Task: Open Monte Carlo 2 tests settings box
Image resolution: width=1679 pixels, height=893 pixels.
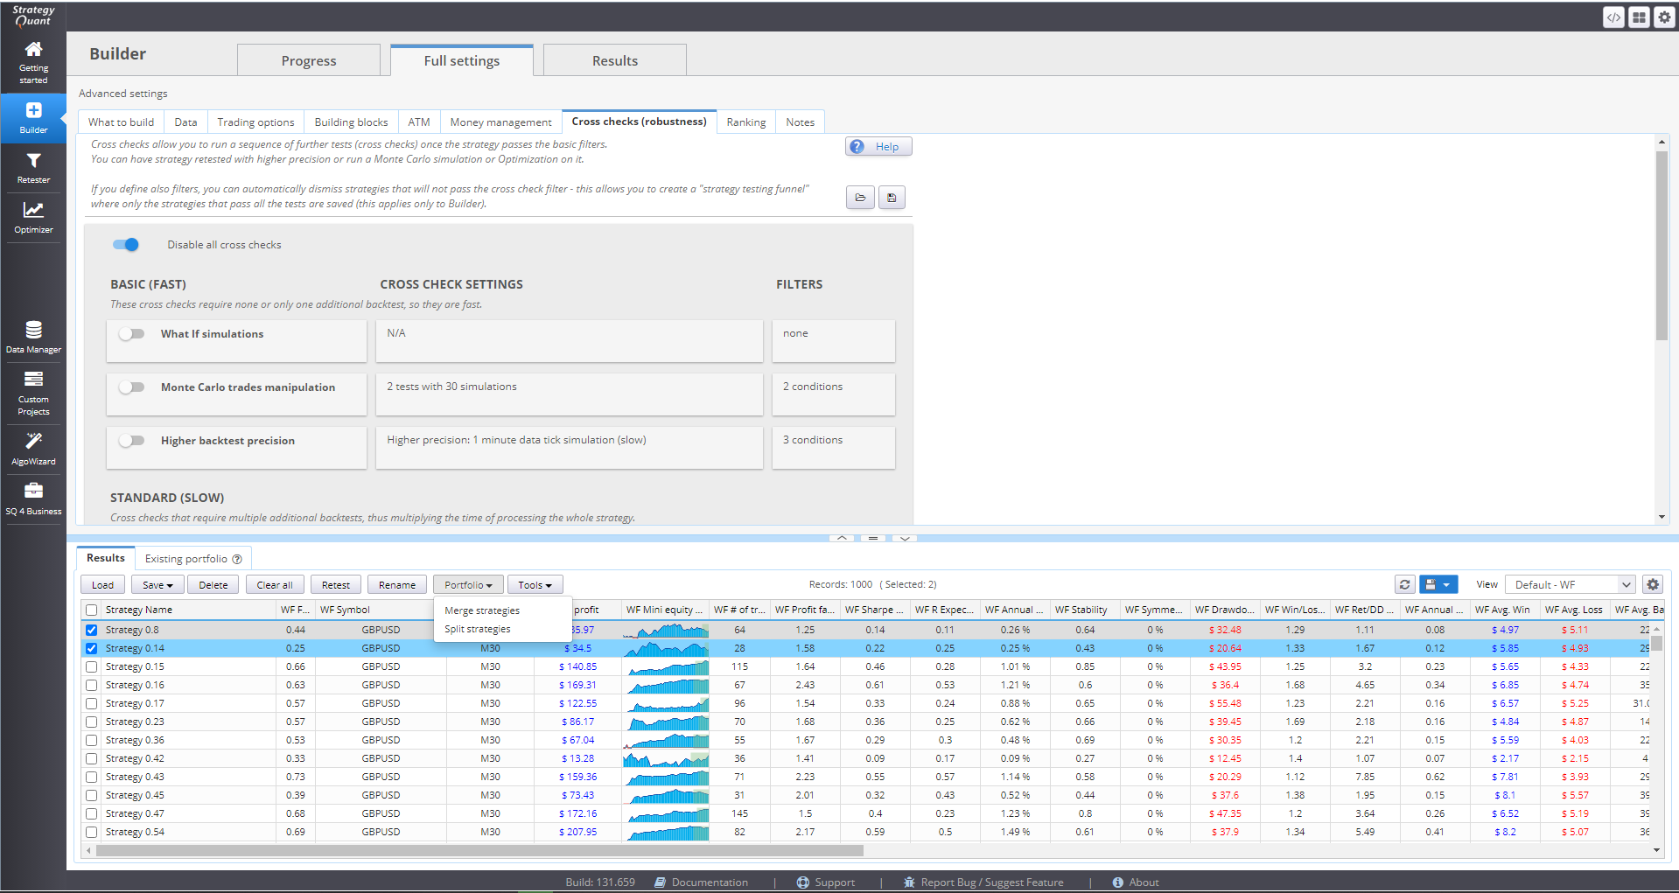Action: point(570,394)
